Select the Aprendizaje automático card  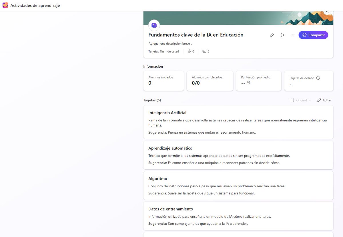tap(238, 155)
